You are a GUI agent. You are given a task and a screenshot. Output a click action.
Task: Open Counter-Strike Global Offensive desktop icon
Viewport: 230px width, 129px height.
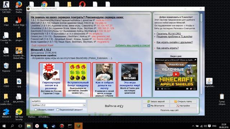[19, 53]
